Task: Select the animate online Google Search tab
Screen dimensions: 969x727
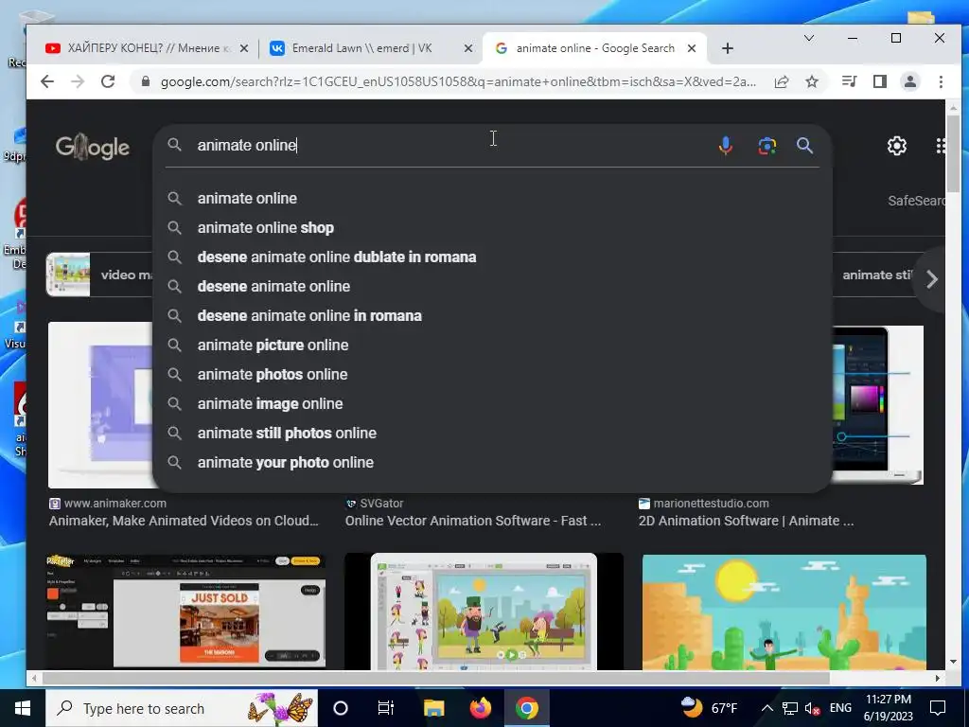Action: tap(594, 48)
